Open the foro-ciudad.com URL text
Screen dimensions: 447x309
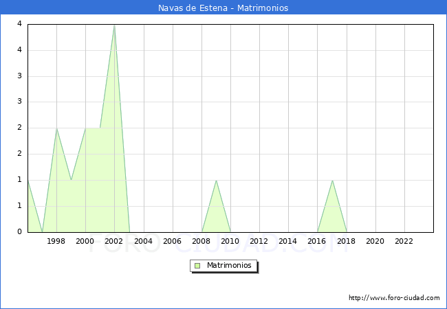click(394, 298)
